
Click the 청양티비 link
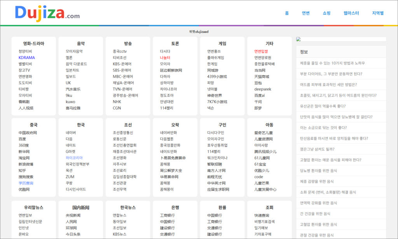pyautogui.click(x=25, y=51)
